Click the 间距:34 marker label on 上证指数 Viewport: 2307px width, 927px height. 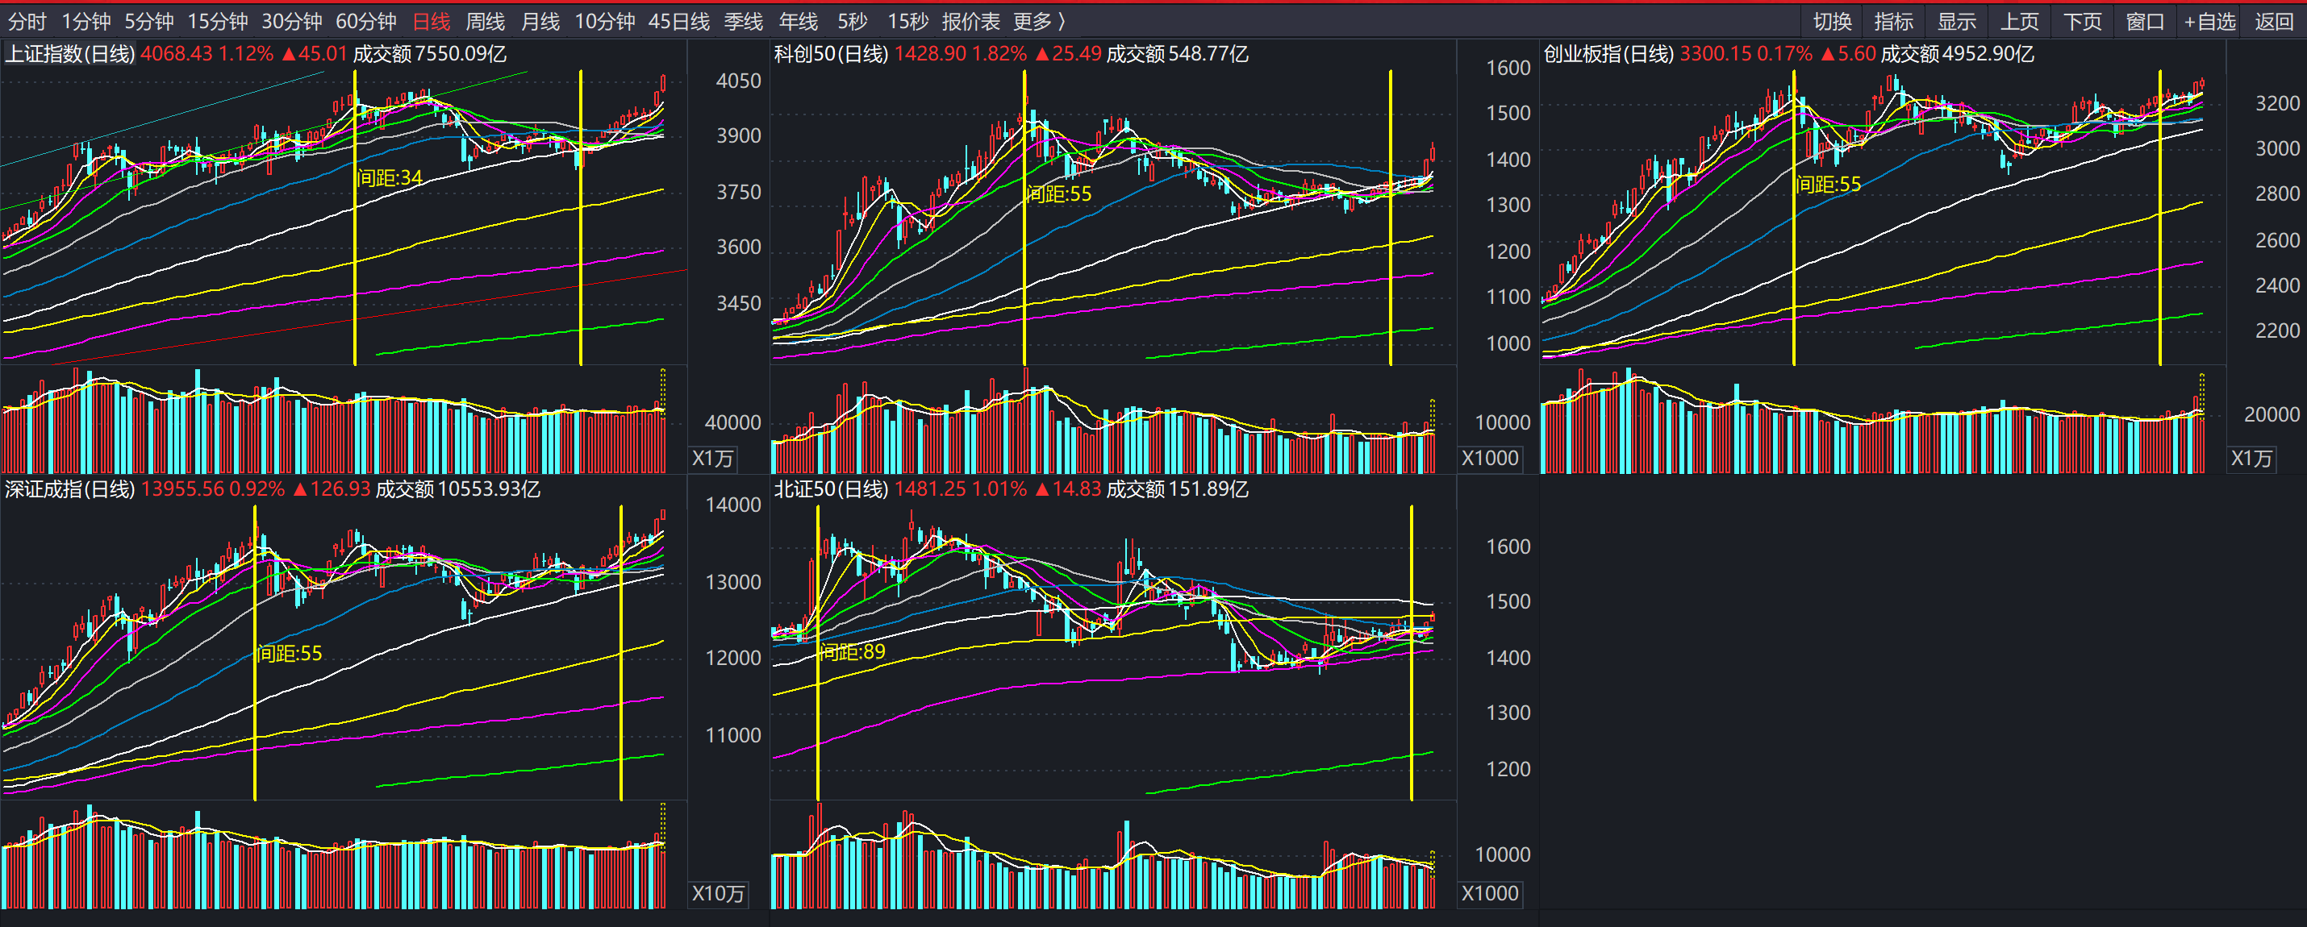(x=390, y=178)
